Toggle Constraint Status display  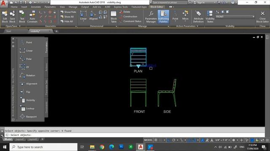click(130, 21)
